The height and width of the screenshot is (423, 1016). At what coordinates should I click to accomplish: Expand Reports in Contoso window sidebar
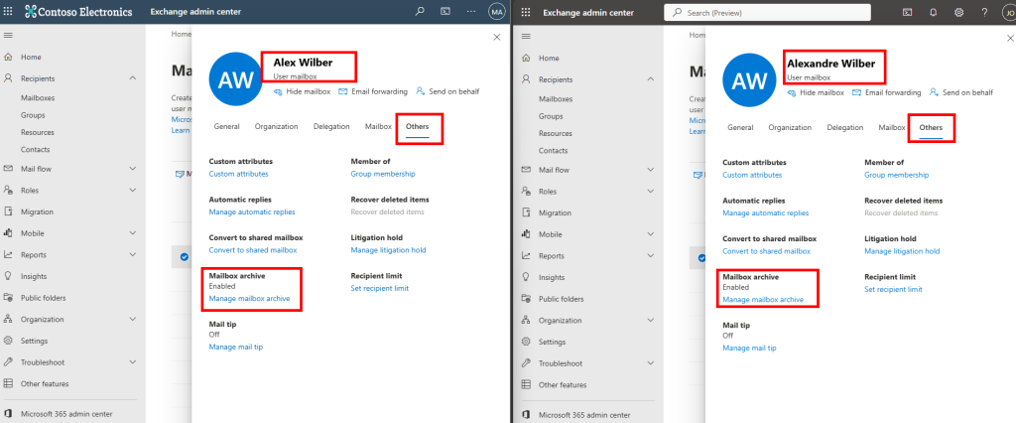(133, 254)
